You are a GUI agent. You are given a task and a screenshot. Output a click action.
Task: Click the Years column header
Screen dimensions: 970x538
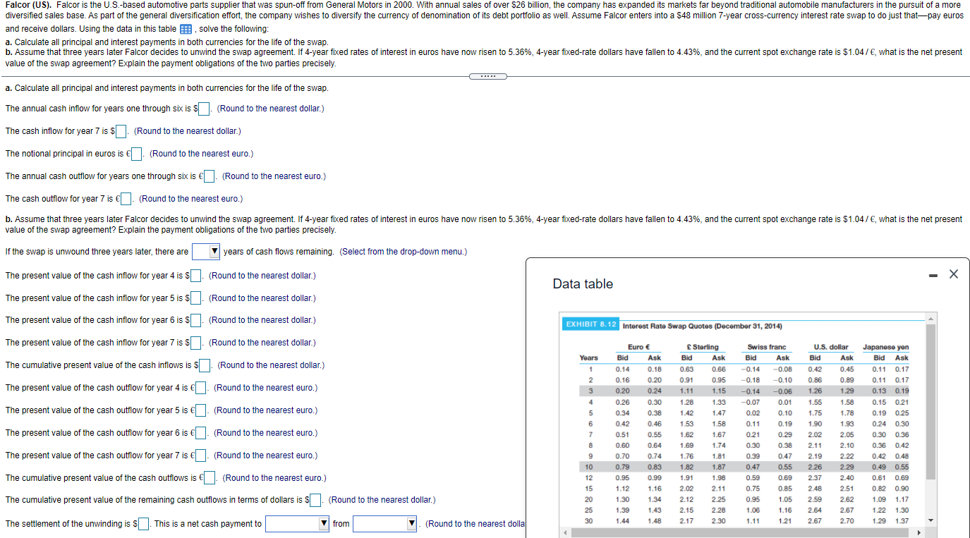coord(588,358)
